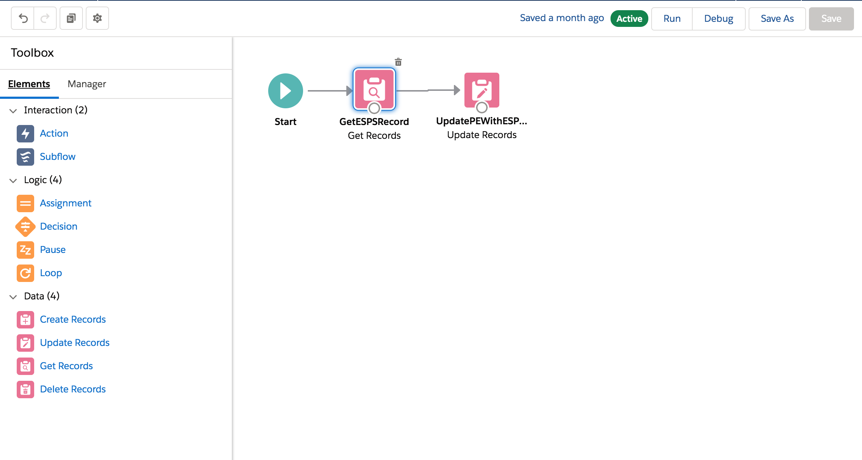The height and width of the screenshot is (460, 862).
Task: Click connector circle below GetESPSRecord node
Action: [374, 108]
